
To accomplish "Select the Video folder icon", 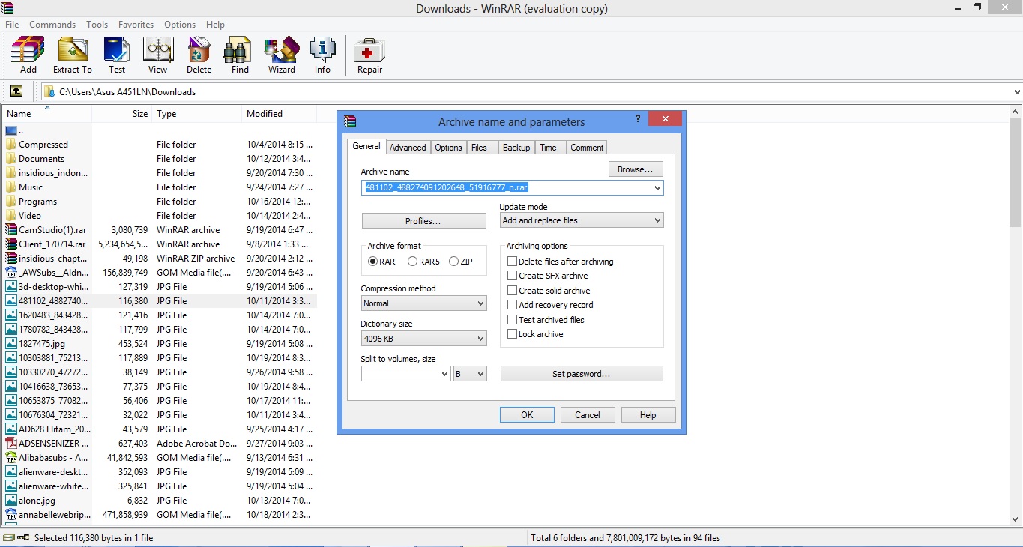I will coord(11,216).
